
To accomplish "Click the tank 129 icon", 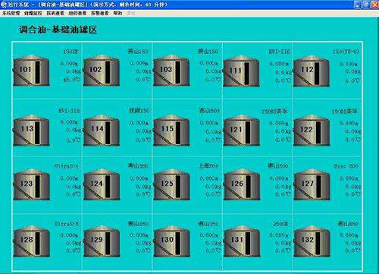I will [102, 241].
